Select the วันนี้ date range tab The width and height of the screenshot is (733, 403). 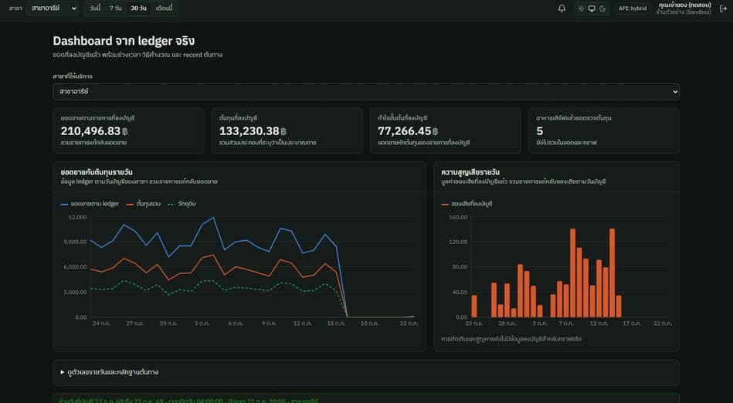pyautogui.click(x=95, y=8)
